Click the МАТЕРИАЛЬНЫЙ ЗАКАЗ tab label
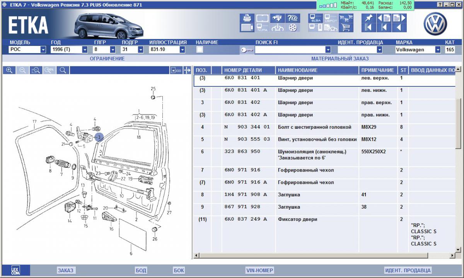 (340, 59)
